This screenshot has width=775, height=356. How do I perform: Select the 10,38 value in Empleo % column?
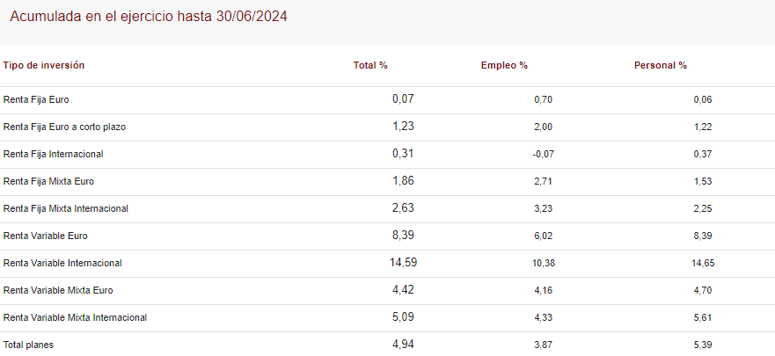coord(543,263)
